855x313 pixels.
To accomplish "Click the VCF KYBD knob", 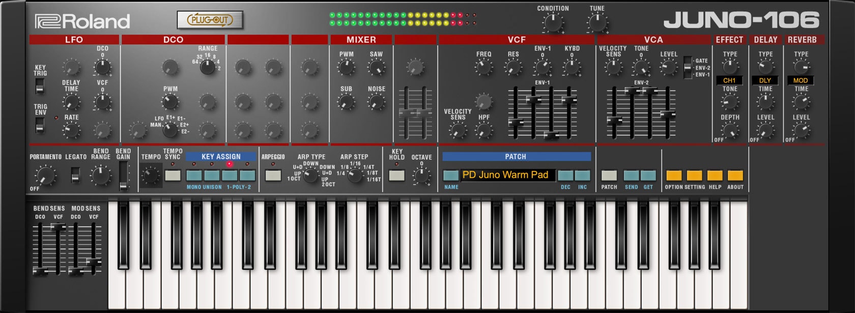I will [572, 67].
